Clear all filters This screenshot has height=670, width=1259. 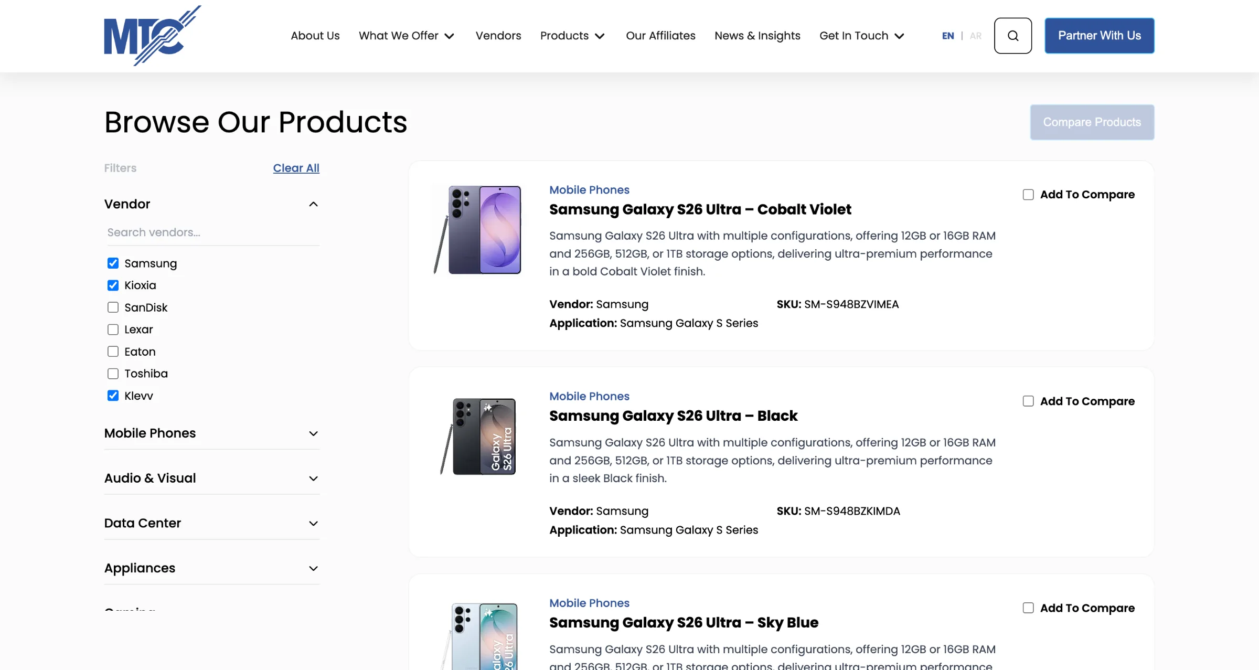tap(296, 168)
